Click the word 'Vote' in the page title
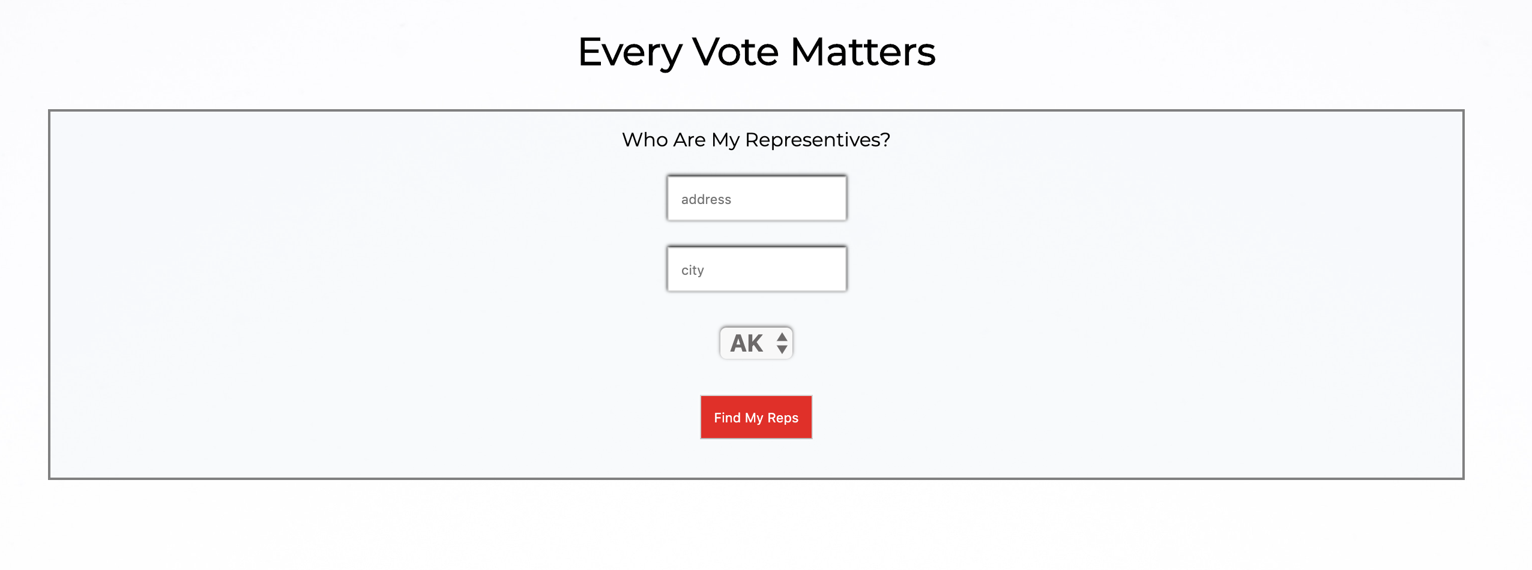1532x570 pixels. (x=735, y=52)
